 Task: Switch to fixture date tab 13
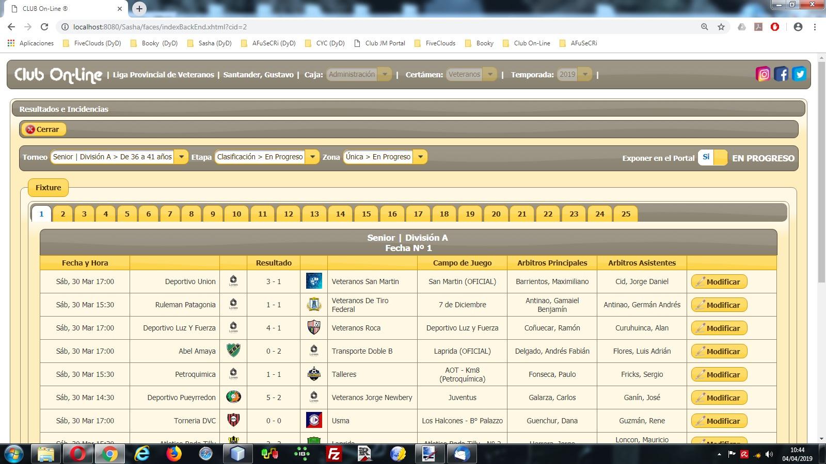click(x=314, y=213)
